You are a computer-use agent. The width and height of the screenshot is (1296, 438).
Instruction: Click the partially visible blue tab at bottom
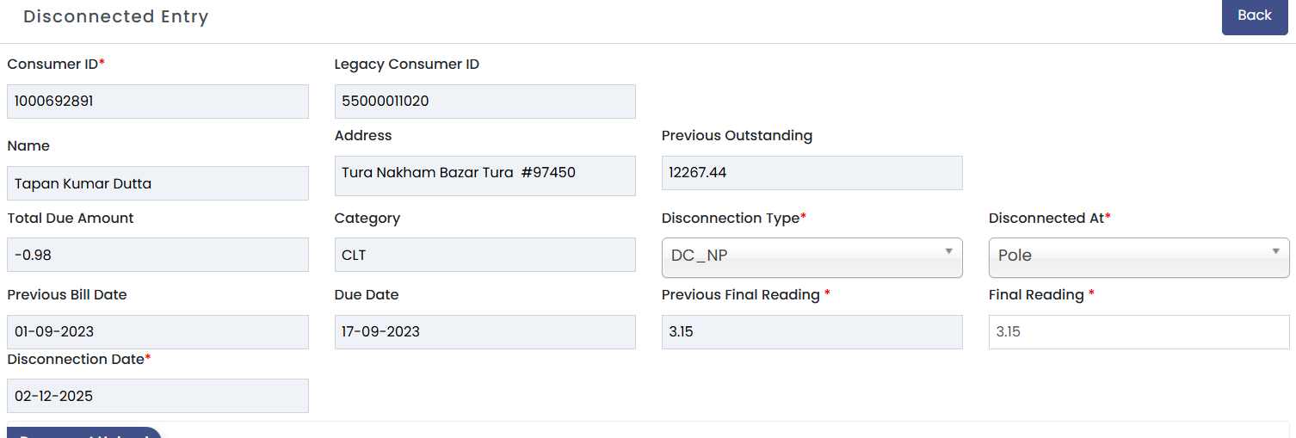pyautogui.click(x=84, y=433)
